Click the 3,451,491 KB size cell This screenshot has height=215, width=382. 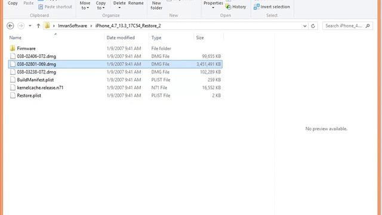[208, 64]
